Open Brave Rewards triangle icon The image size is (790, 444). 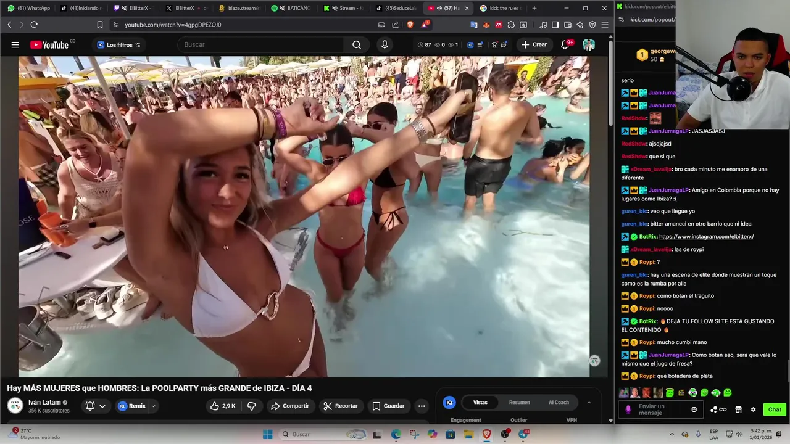click(425, 25)
